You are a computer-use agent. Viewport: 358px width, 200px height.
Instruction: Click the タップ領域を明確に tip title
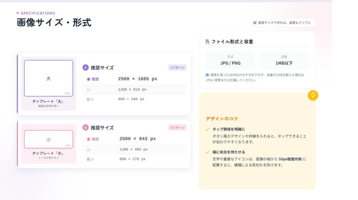point(229,129)
